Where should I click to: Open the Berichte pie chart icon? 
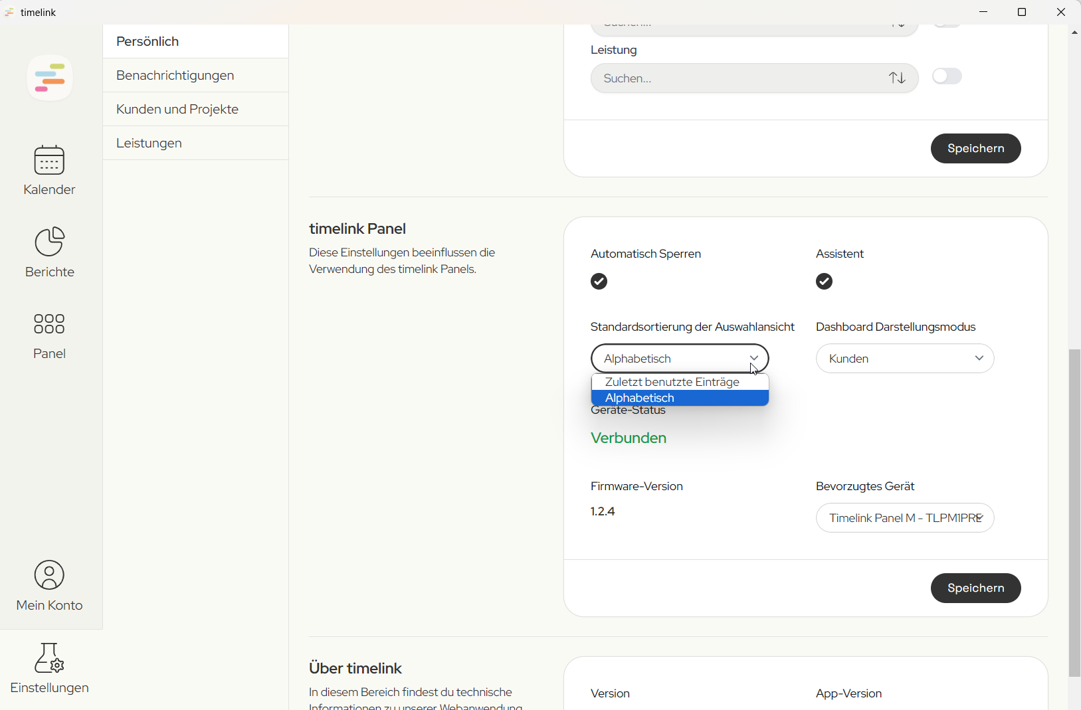coord(50,242)
